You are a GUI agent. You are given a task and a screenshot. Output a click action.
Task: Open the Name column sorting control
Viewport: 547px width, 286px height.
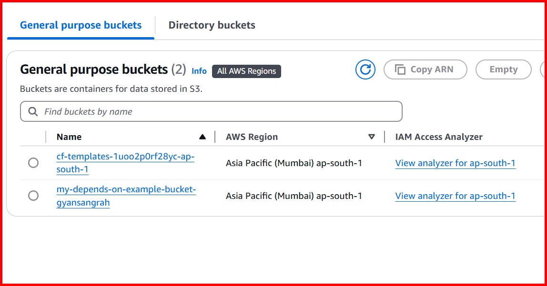point(203,136)
